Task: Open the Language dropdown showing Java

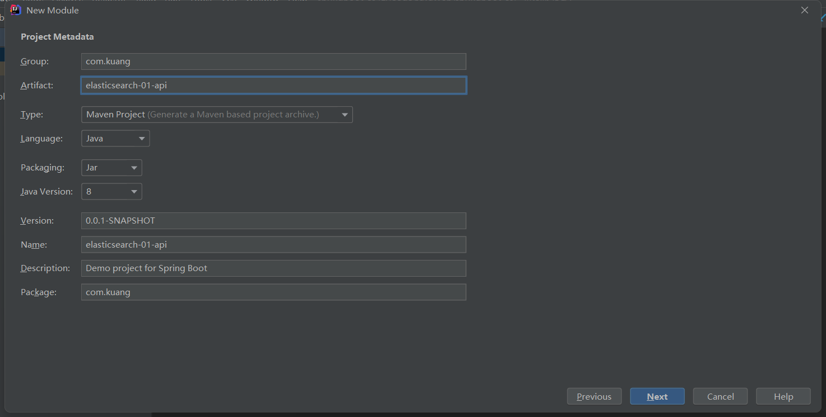Action: coord(115,138)
